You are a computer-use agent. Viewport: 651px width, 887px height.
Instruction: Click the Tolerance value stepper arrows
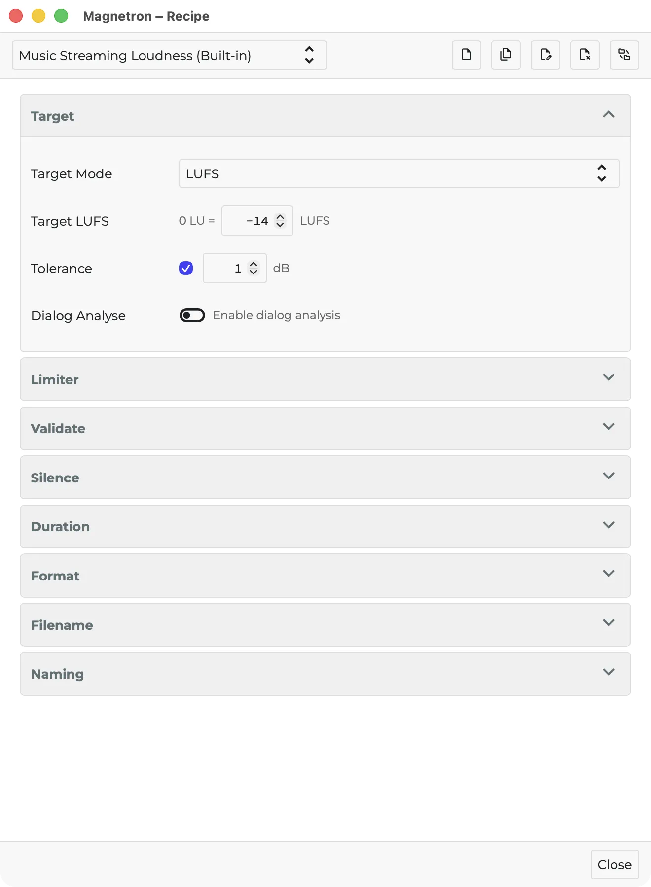click(x=253, y=268)
